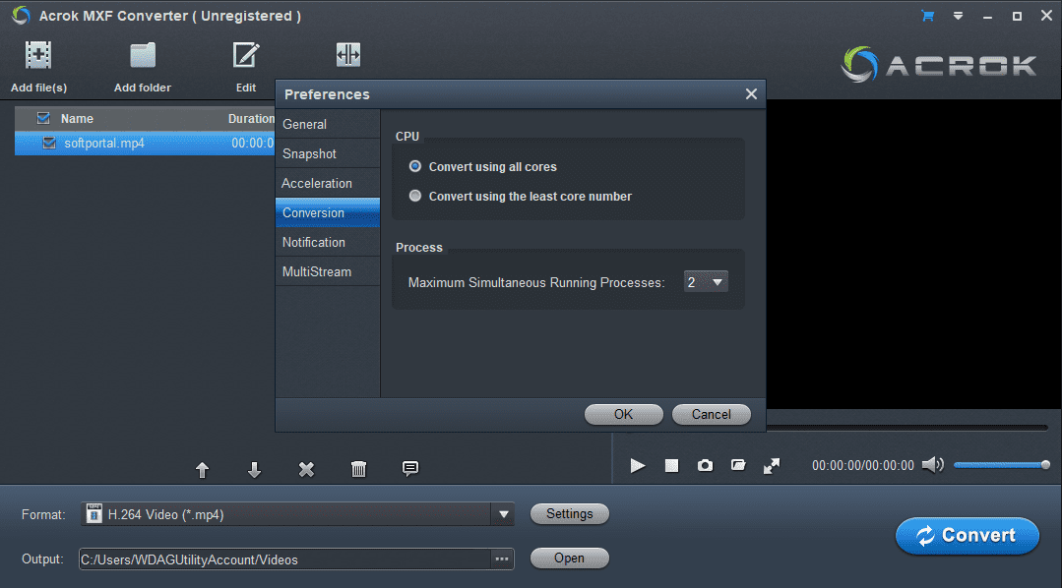Screen dimensions: 1062x588
Task: Open the title bar dropdown menu arrow
Action: click(x=958, y=16)
